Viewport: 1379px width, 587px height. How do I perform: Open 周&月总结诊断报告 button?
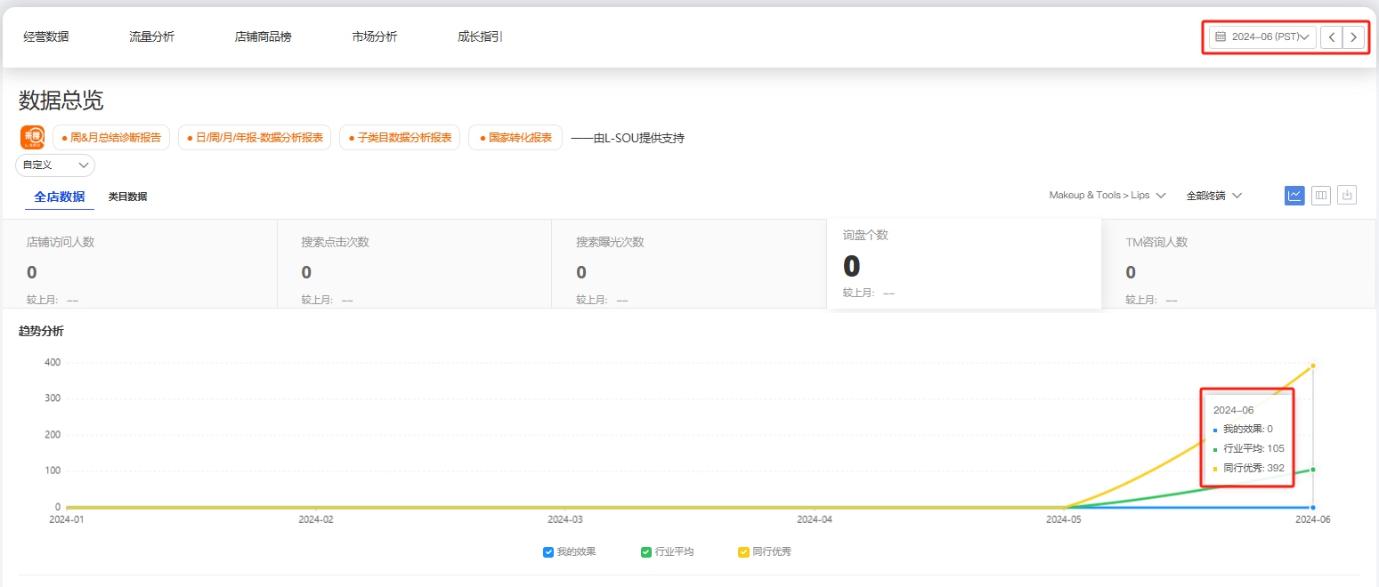point(111,138)
